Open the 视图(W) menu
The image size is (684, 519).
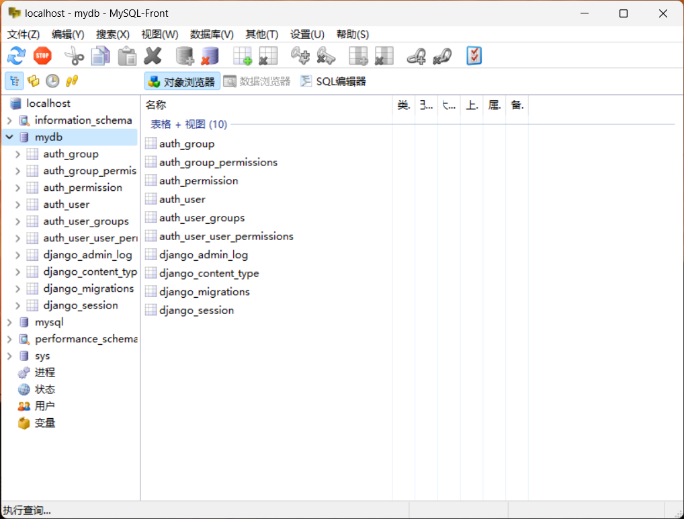pyautogui.click(x=160, y=34)
